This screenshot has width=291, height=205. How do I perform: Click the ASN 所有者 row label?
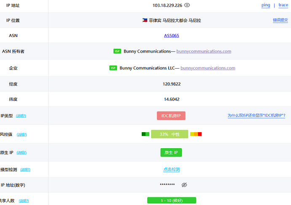pyautogui.click(x=13, y=51)
